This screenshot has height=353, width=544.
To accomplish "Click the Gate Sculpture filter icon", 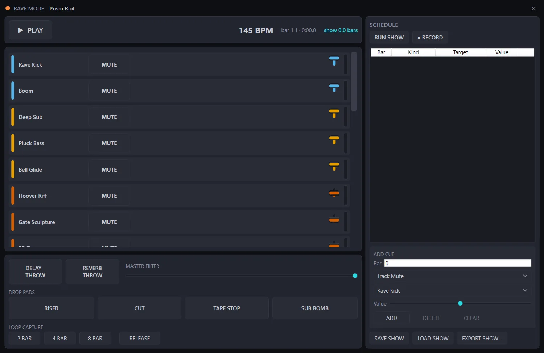I will click(334, 219).
